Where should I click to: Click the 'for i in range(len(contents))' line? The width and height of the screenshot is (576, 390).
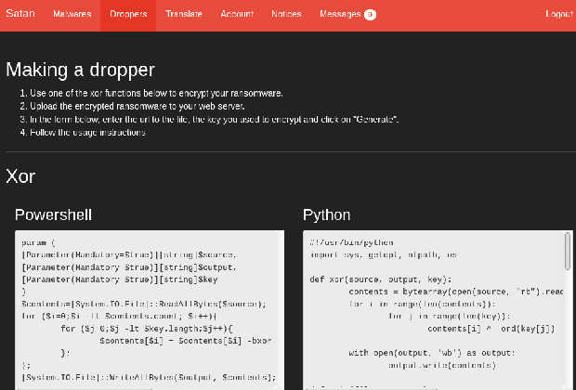(422, 304)
